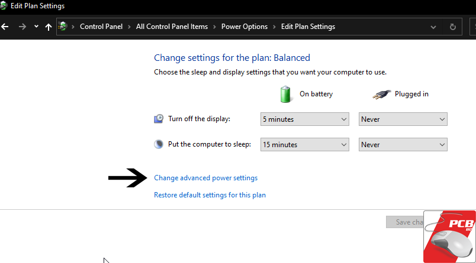The height and width of the screenshot is (263, 476).
Task: Click the green battery icon
Action: coord(286,94)
